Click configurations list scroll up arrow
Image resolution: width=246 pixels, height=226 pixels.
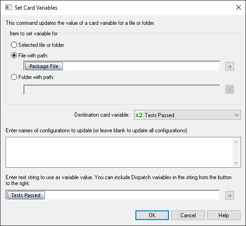(236, 142)
